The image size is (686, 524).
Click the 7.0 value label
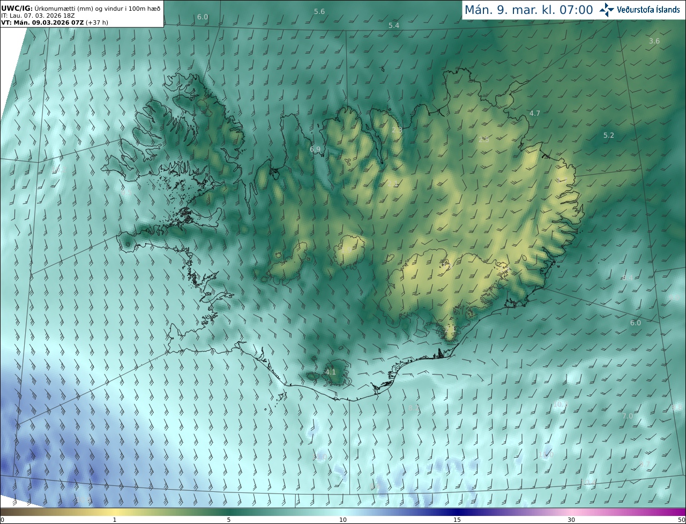628,416
